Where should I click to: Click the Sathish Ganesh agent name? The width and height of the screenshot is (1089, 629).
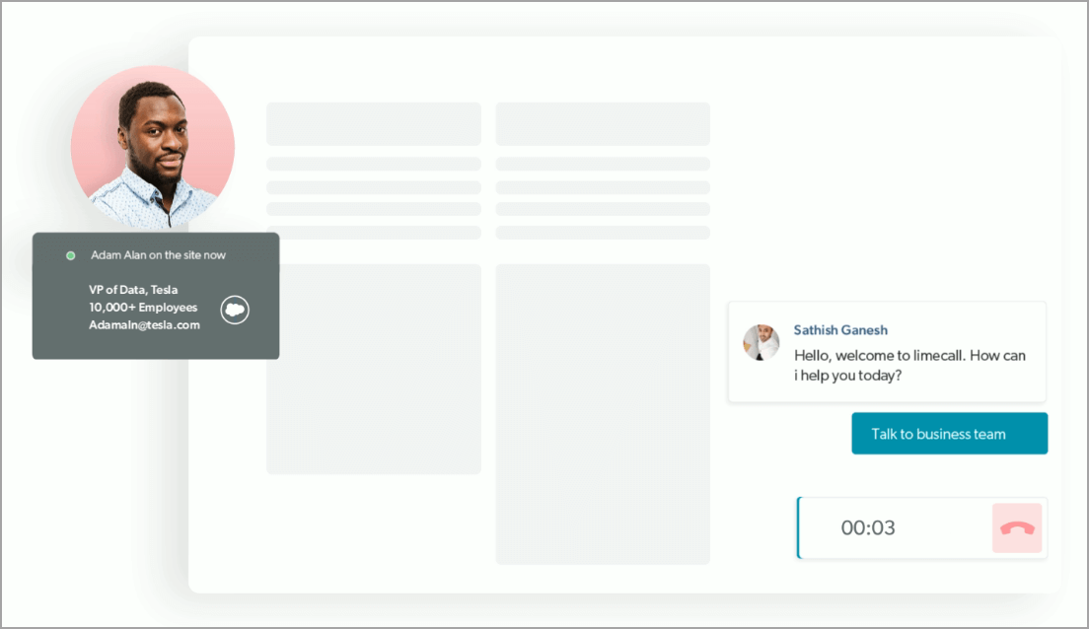coord(840,330)
